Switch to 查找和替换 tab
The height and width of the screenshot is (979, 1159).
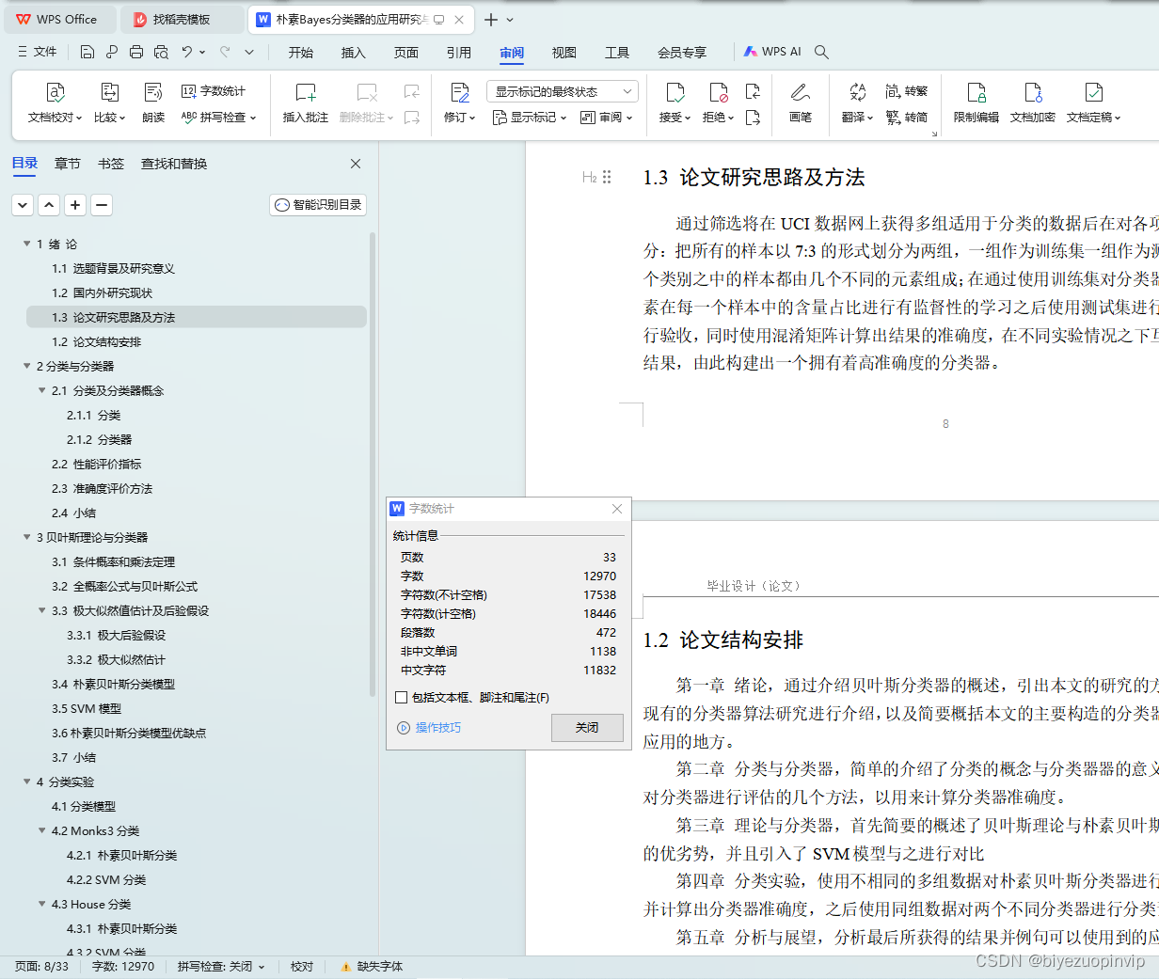coord(174,164)
